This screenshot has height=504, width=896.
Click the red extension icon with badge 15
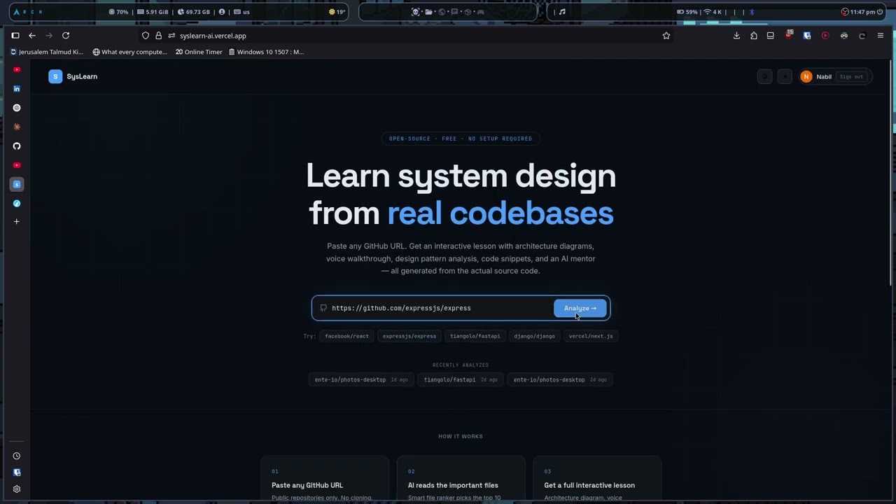point(789,35)
